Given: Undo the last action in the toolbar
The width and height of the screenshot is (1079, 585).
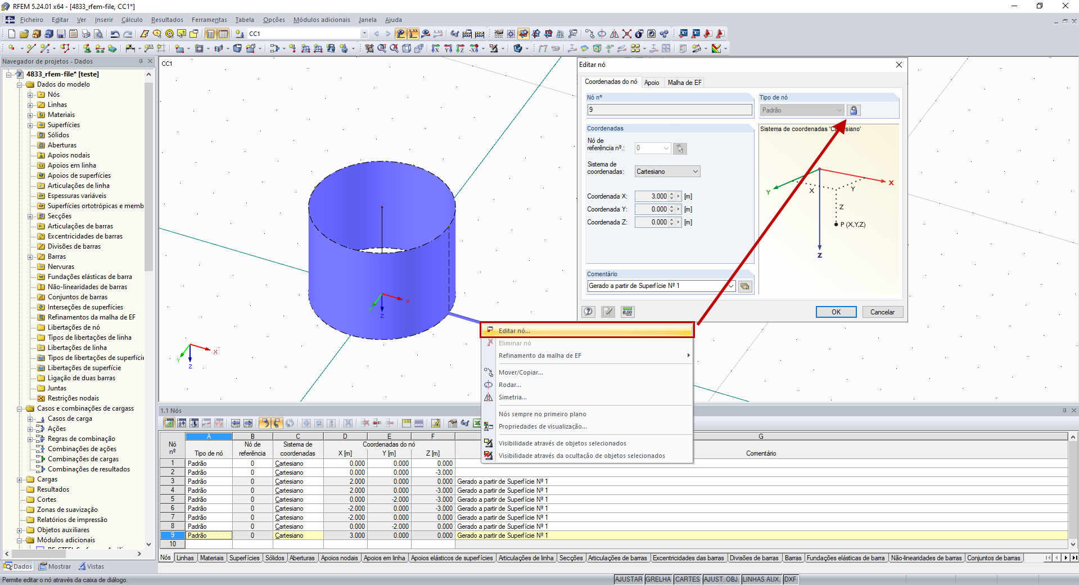Looking at the screenshot, I should tap(115, 34).
